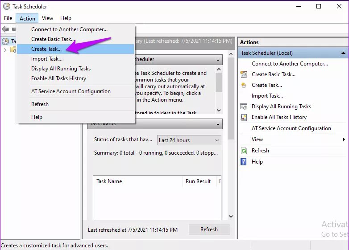The height and width of the screenshot is (250, 349).
Task: Choose AT Service Account Configuration in Action menu
Action: click(75, 91)
